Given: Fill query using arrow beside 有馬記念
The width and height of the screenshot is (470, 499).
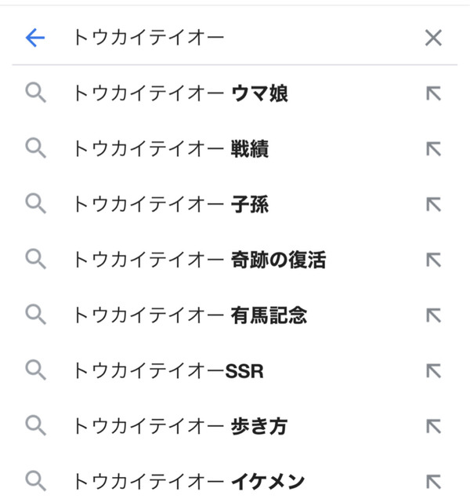Looking at the screenshot, I should click(x=433, y=315).
